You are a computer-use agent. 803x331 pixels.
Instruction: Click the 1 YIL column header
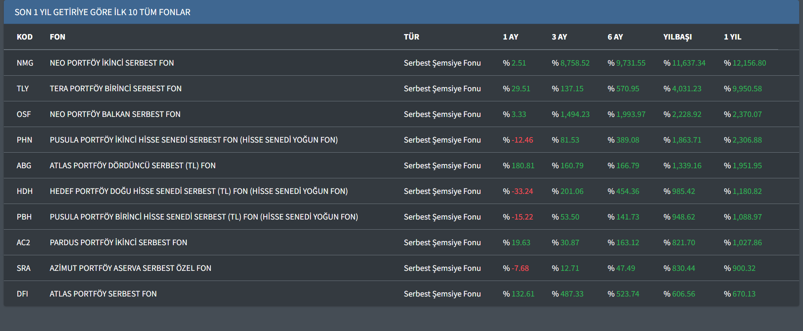pyautogui.click(x=732, y=37)
